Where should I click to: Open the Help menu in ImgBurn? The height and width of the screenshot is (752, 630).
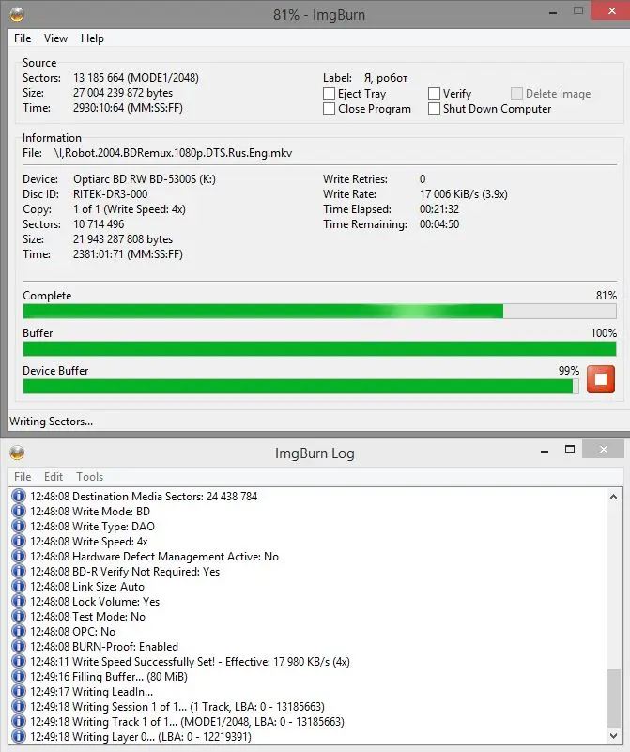point(92,38)
